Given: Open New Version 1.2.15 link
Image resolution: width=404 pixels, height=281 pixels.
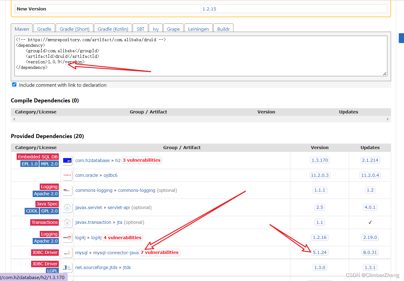Looking at the screenshot, I should [x=209, y=9].
